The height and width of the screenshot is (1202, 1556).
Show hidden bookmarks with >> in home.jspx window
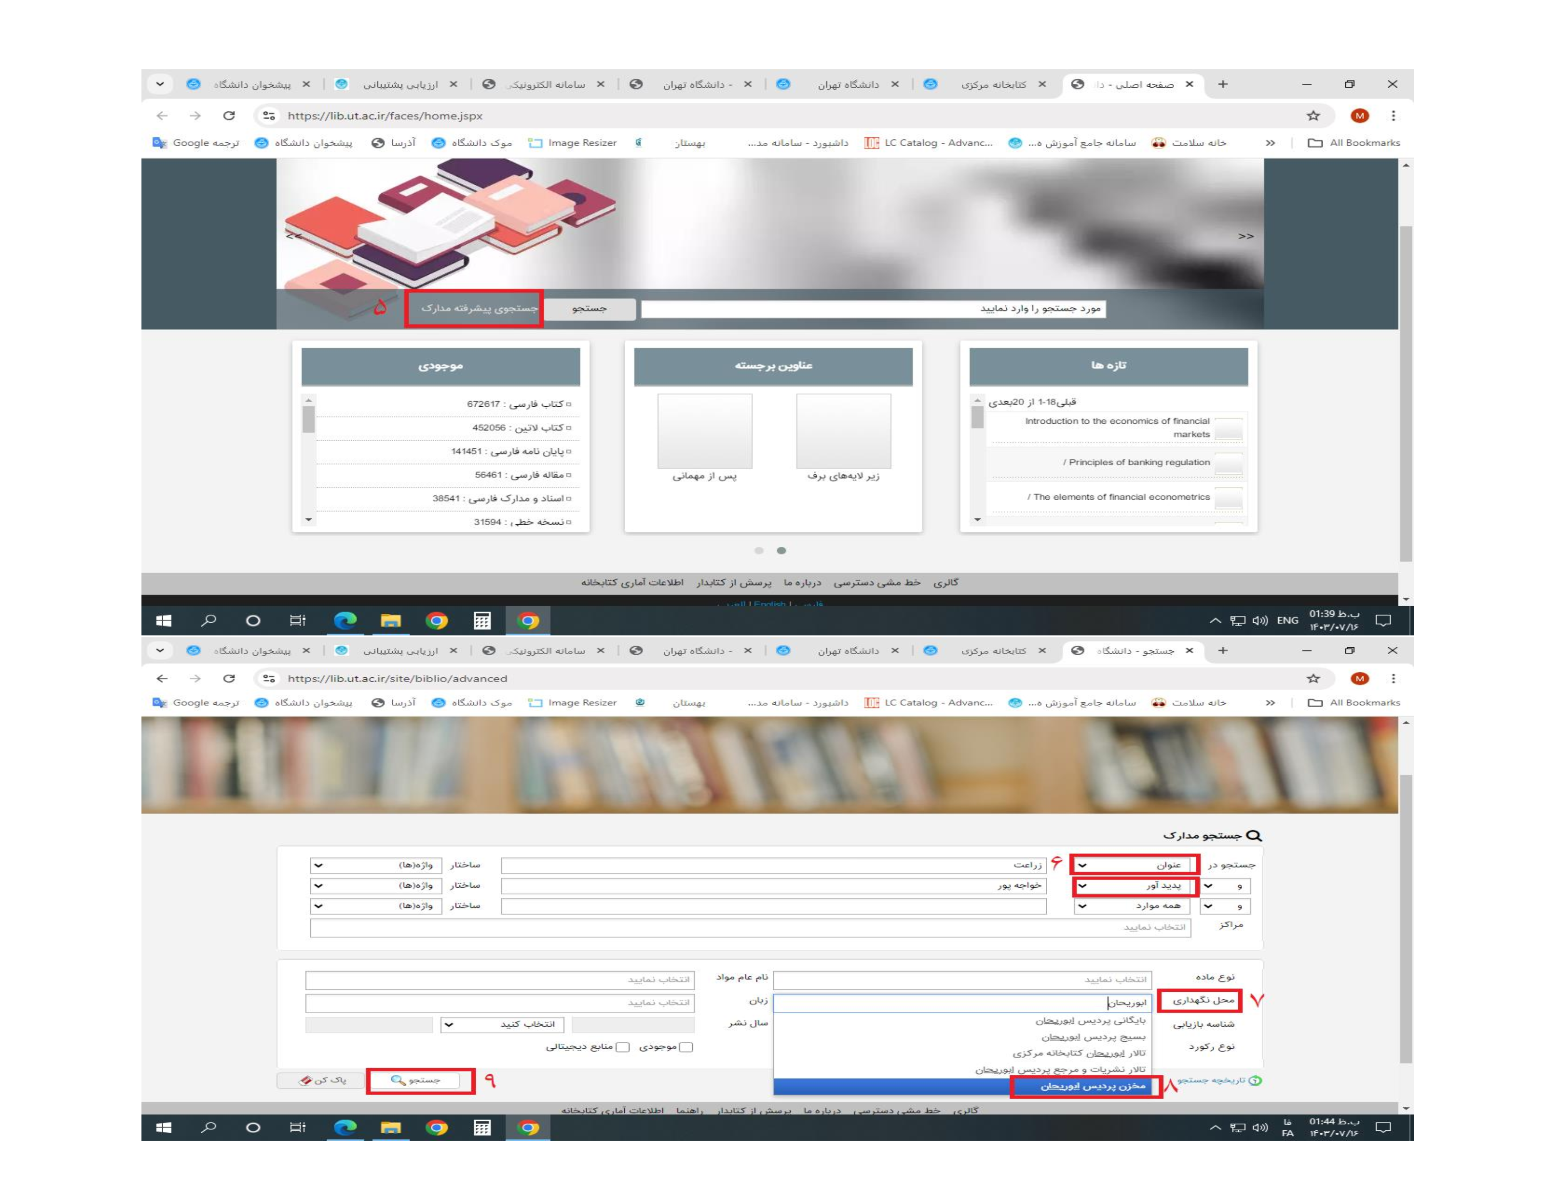[1270, 142]
